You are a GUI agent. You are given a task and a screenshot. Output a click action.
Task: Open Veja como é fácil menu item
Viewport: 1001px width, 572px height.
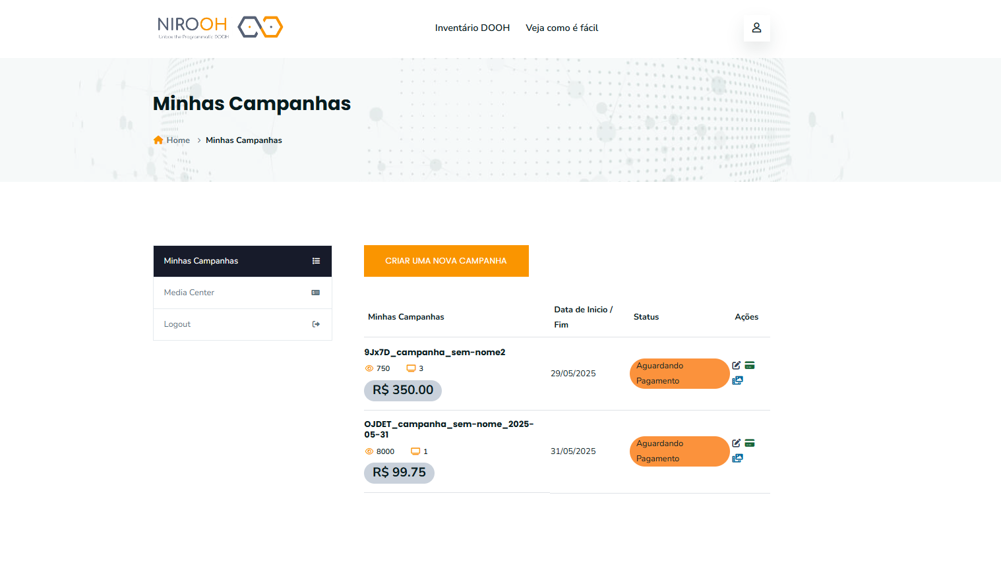click(562, 28)
